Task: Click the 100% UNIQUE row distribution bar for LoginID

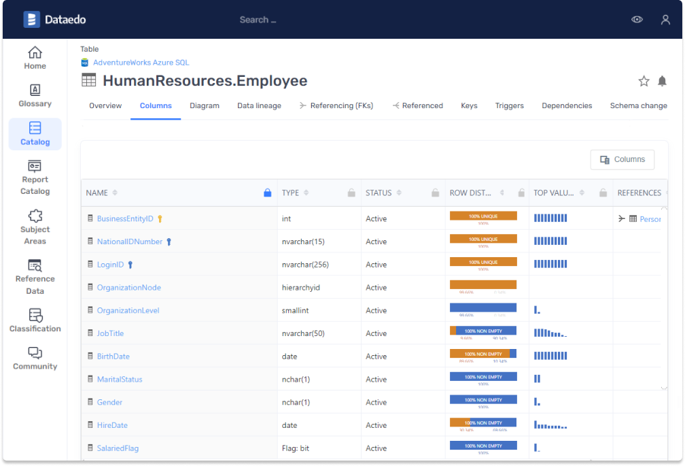Action: pyautogui.click(x=482, y=262)
